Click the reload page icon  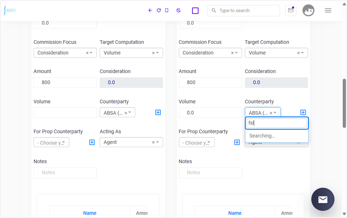(159, 10)
